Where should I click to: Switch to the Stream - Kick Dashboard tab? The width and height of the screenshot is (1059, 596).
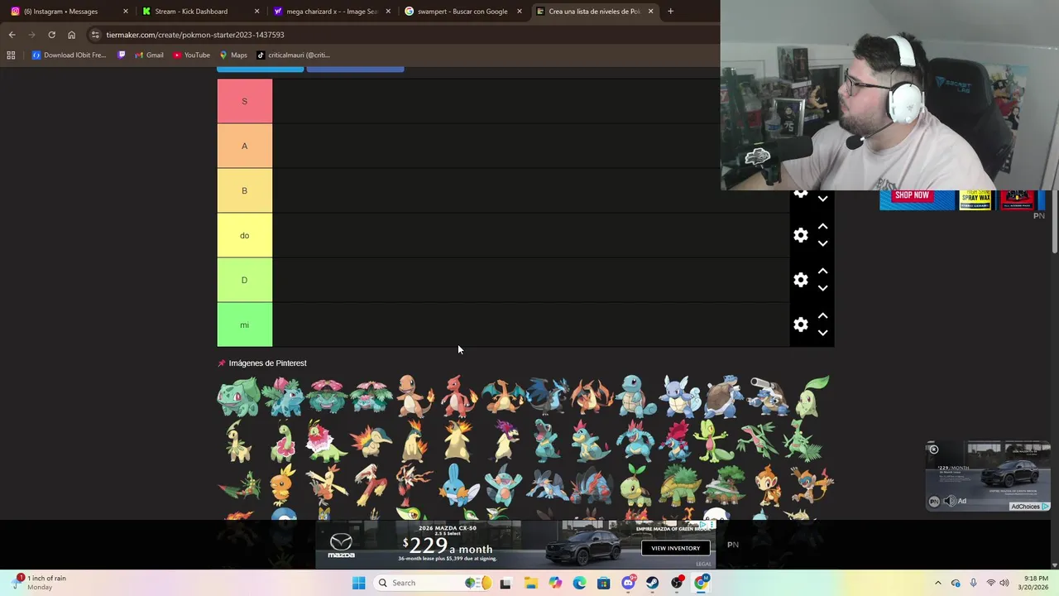click(199, 12)
